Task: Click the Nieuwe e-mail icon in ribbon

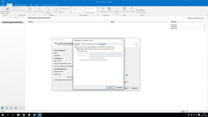Action: pyautogui.click(x=3, y=10)
